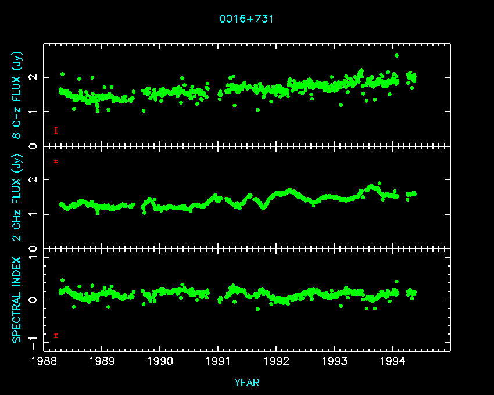Select the highest 8 GHz outlier point near 1994
Screen dimensions: 494x395
pos(396,55)
